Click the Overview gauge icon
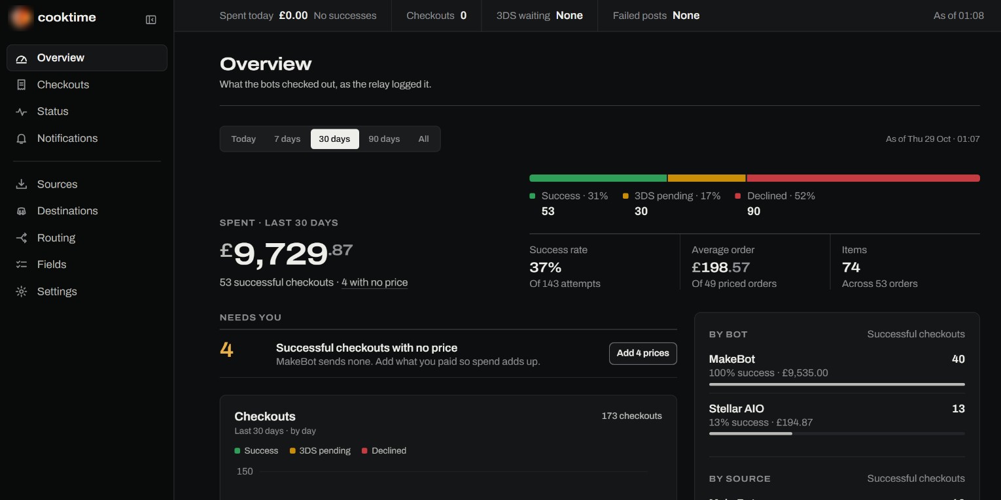This screenshot has width=1001, height=500. [x=22, y=58]
